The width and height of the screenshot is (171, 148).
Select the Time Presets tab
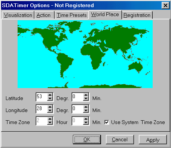point(72,15)
